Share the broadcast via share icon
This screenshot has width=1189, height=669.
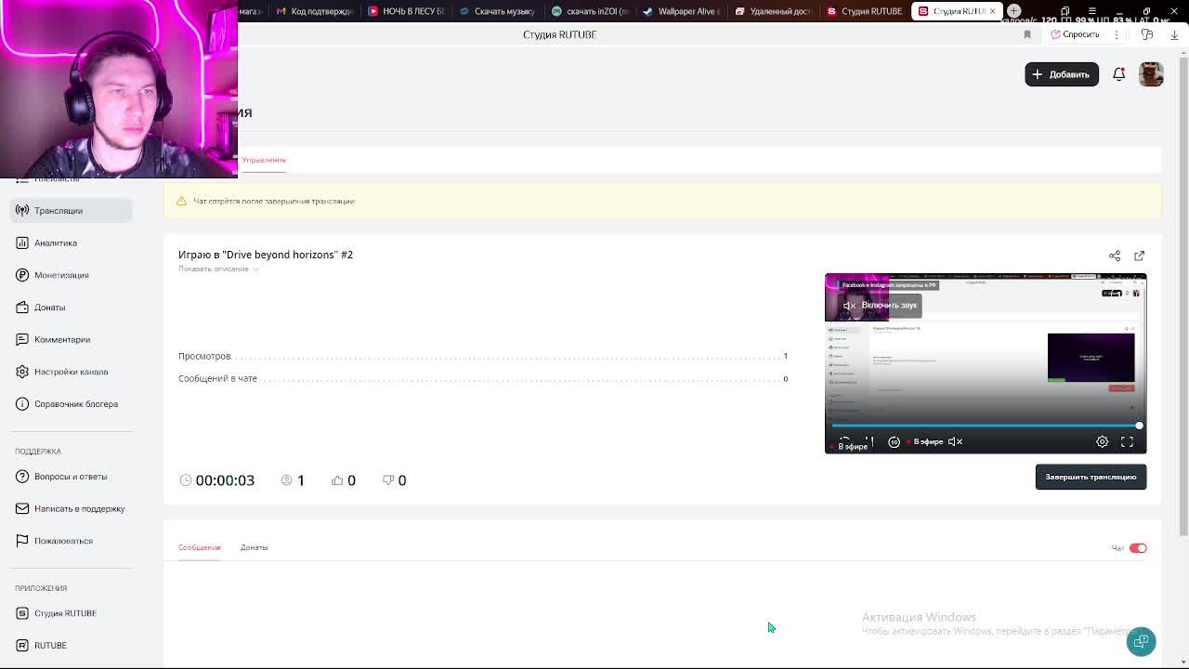pos(1115,256)
